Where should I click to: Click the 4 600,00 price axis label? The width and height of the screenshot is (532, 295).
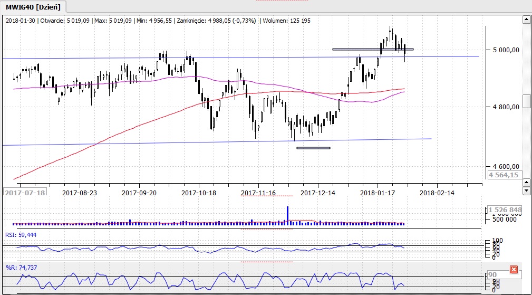click(506, 167)
